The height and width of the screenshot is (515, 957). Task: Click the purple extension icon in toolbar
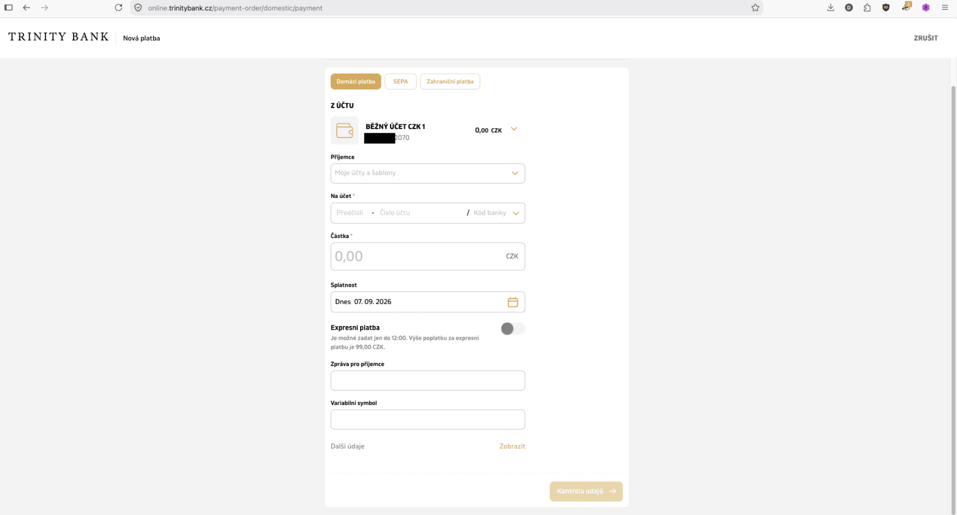pyautogui.click(x=926, y=8)
